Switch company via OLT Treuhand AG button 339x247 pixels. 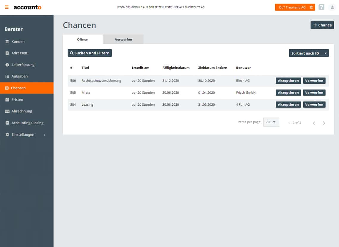tap(295, 7)
